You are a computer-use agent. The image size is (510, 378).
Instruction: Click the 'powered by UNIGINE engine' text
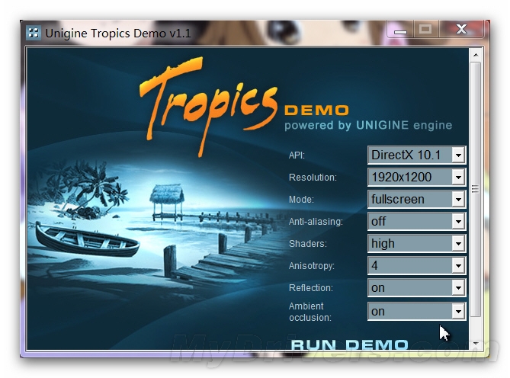click(368, 125)
